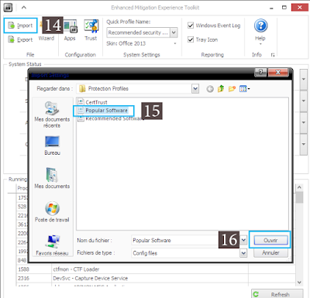
Task: Toggle the Windows Event Log checkbox
Action: (x=191, y=26)
